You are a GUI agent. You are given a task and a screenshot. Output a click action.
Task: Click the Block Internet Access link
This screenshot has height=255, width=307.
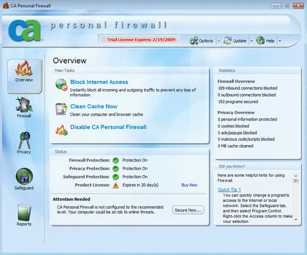(x=99, y=82)
